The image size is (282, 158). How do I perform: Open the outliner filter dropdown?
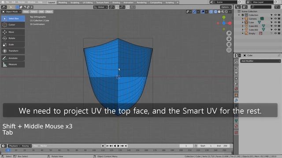[x=277, y=7]
